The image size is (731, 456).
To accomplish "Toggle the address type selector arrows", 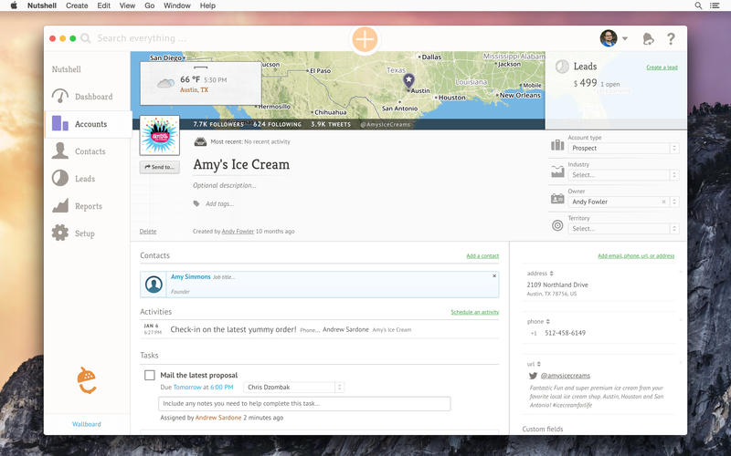I will click(552, 274).
